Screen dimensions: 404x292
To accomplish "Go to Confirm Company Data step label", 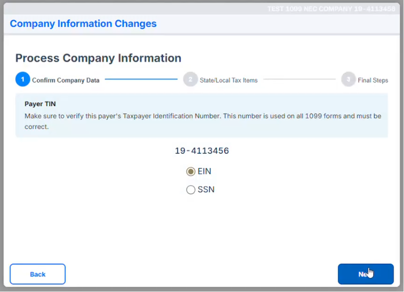I will tap(66, 80).
